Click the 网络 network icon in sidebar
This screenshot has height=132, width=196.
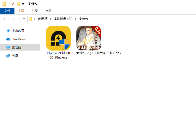8,56
